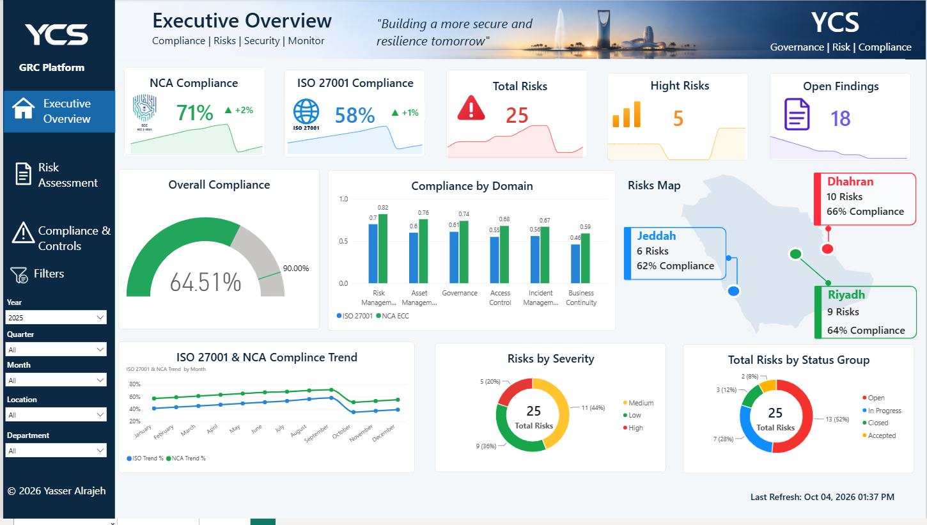The height and width of the screenshot is (525, 927).
Task: Click the Governance axis label
Action: pyautogui.click(x=460, y=293)
